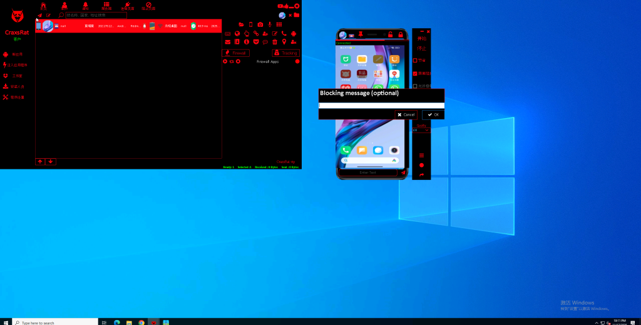Open the plug icon tab in top navigation
The width and height of the screenshot is (641, 325).
[128, 5]
